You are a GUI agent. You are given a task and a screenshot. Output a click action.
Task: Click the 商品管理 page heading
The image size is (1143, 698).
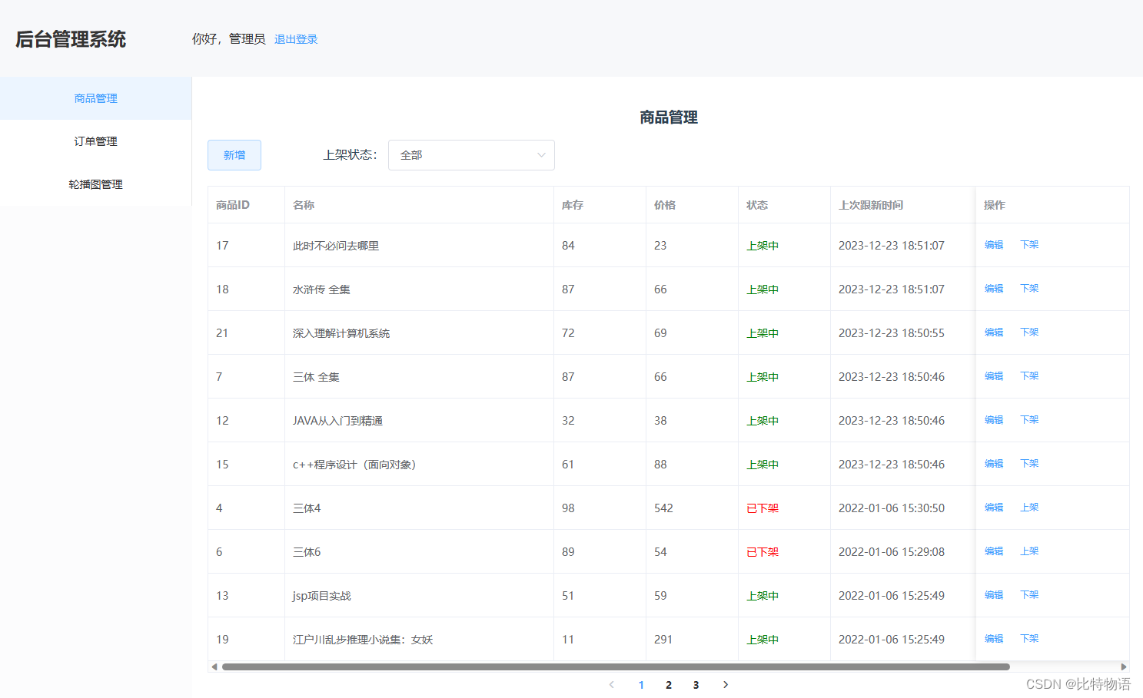669,117
